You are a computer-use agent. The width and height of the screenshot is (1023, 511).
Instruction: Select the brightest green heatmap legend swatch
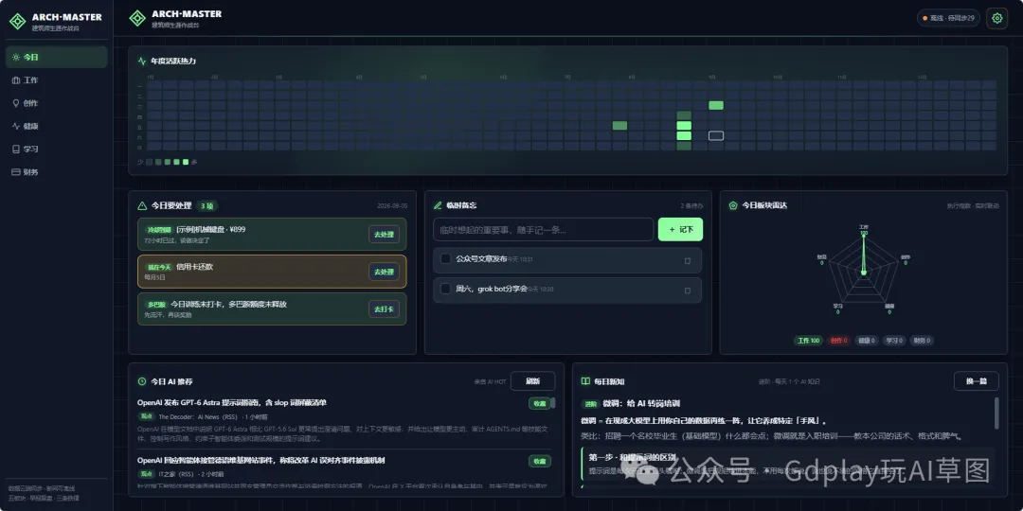[x=186, y=162]
